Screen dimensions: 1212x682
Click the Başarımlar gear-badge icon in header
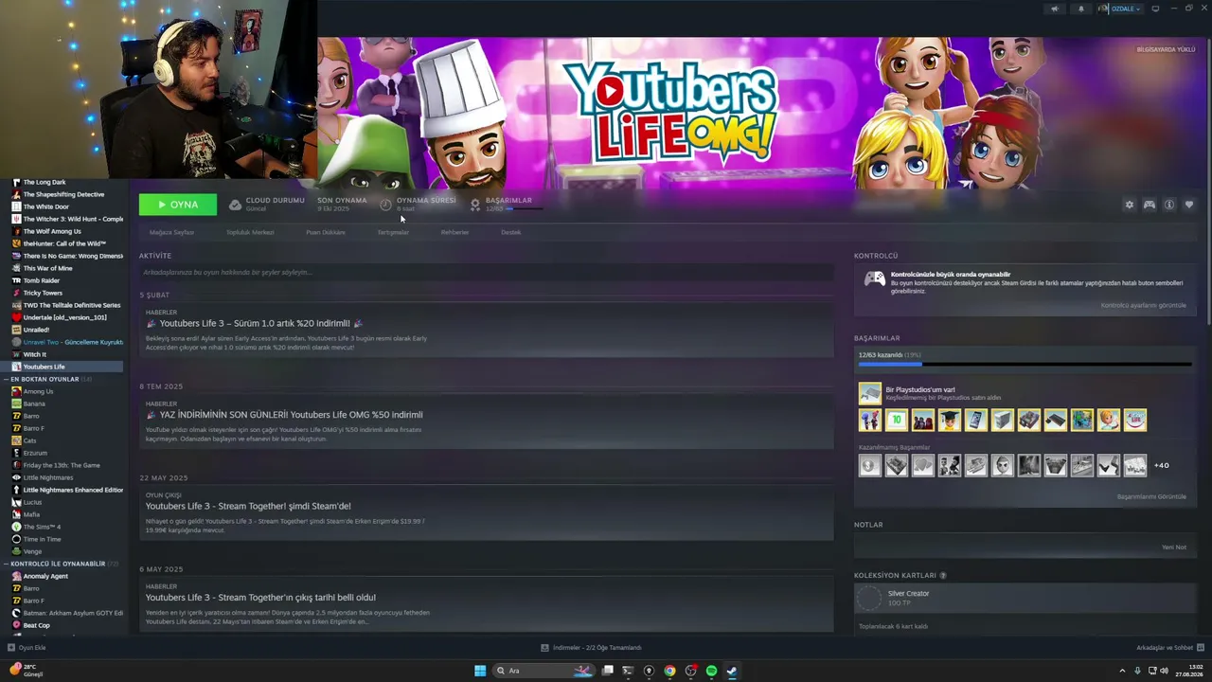(475, 205)
